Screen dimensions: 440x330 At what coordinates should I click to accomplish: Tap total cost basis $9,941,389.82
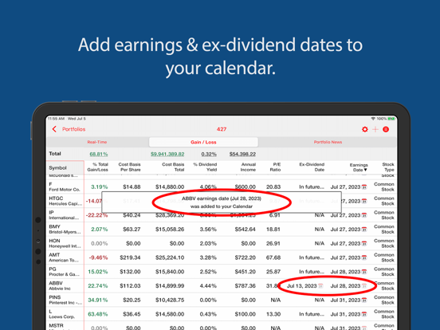pos(167,154)
